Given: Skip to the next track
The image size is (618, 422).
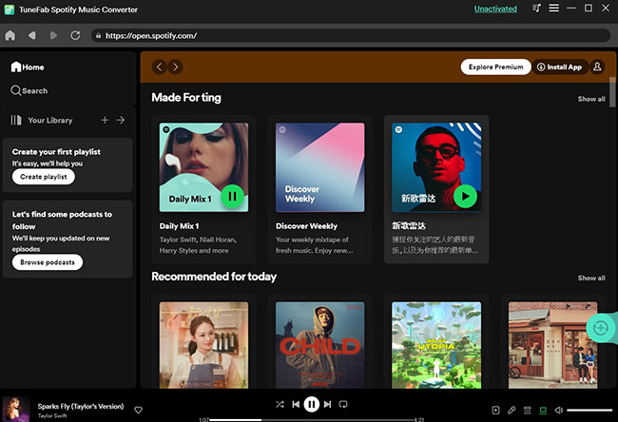Looking at the screenshot, I should 327,404.
